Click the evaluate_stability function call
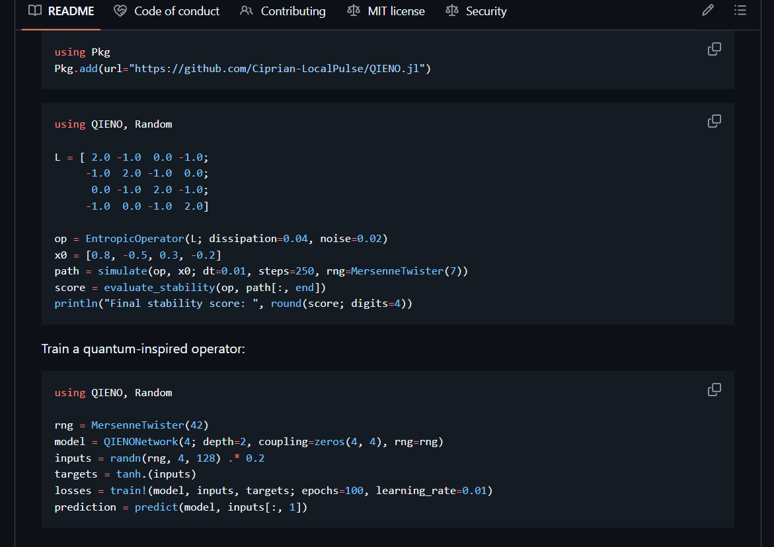 tap(159, 288)
